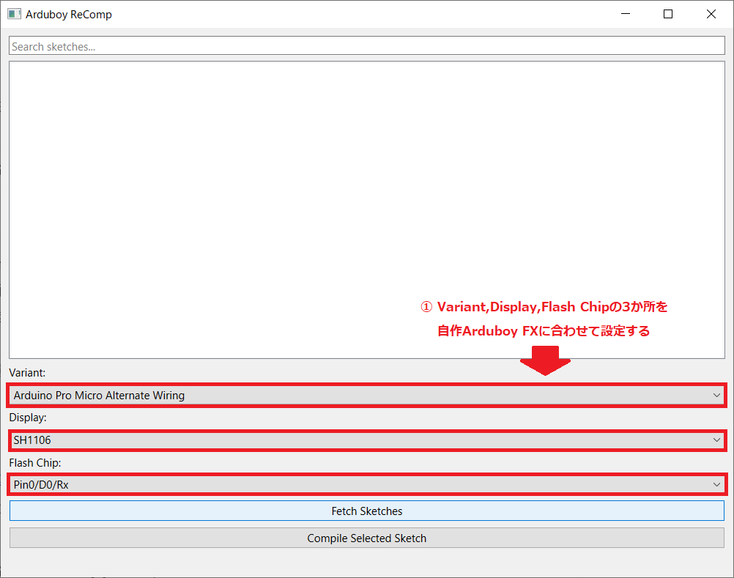Screen dimensions: 734x578
Task: Minimize the Arduboy ReComp window
Action: coord(625,14)
